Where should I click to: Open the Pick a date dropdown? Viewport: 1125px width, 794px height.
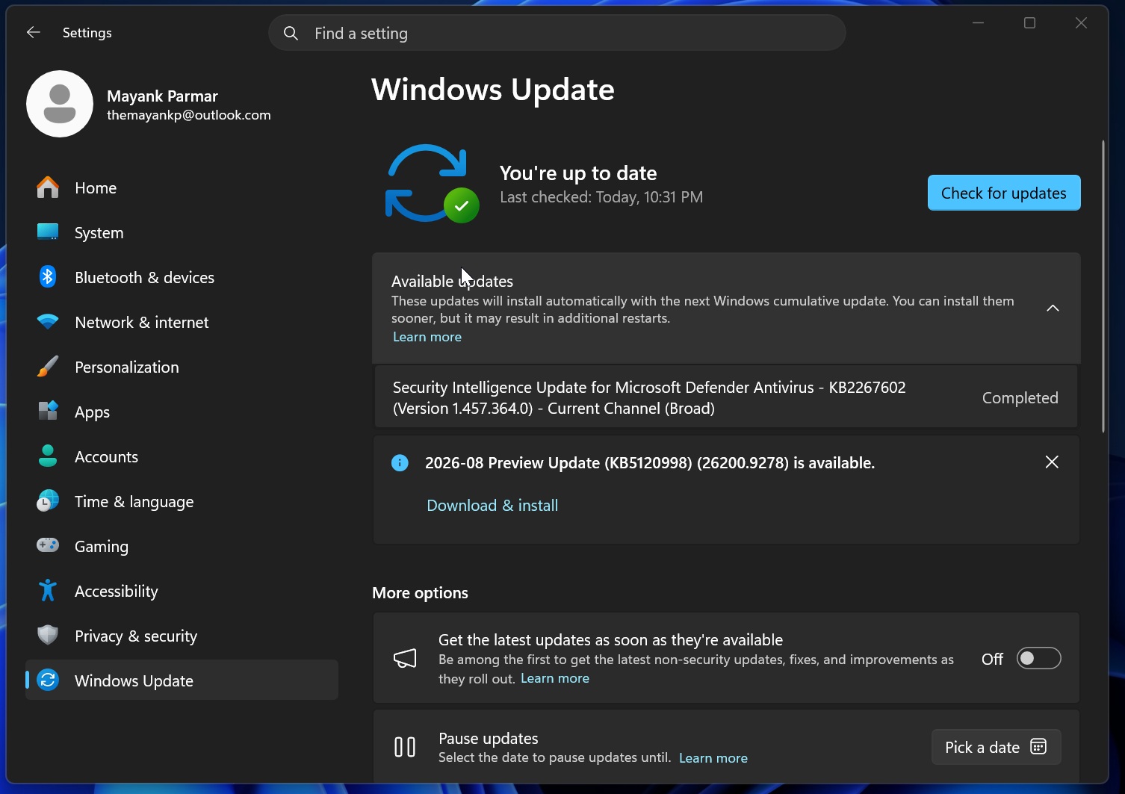click(996, 747)
